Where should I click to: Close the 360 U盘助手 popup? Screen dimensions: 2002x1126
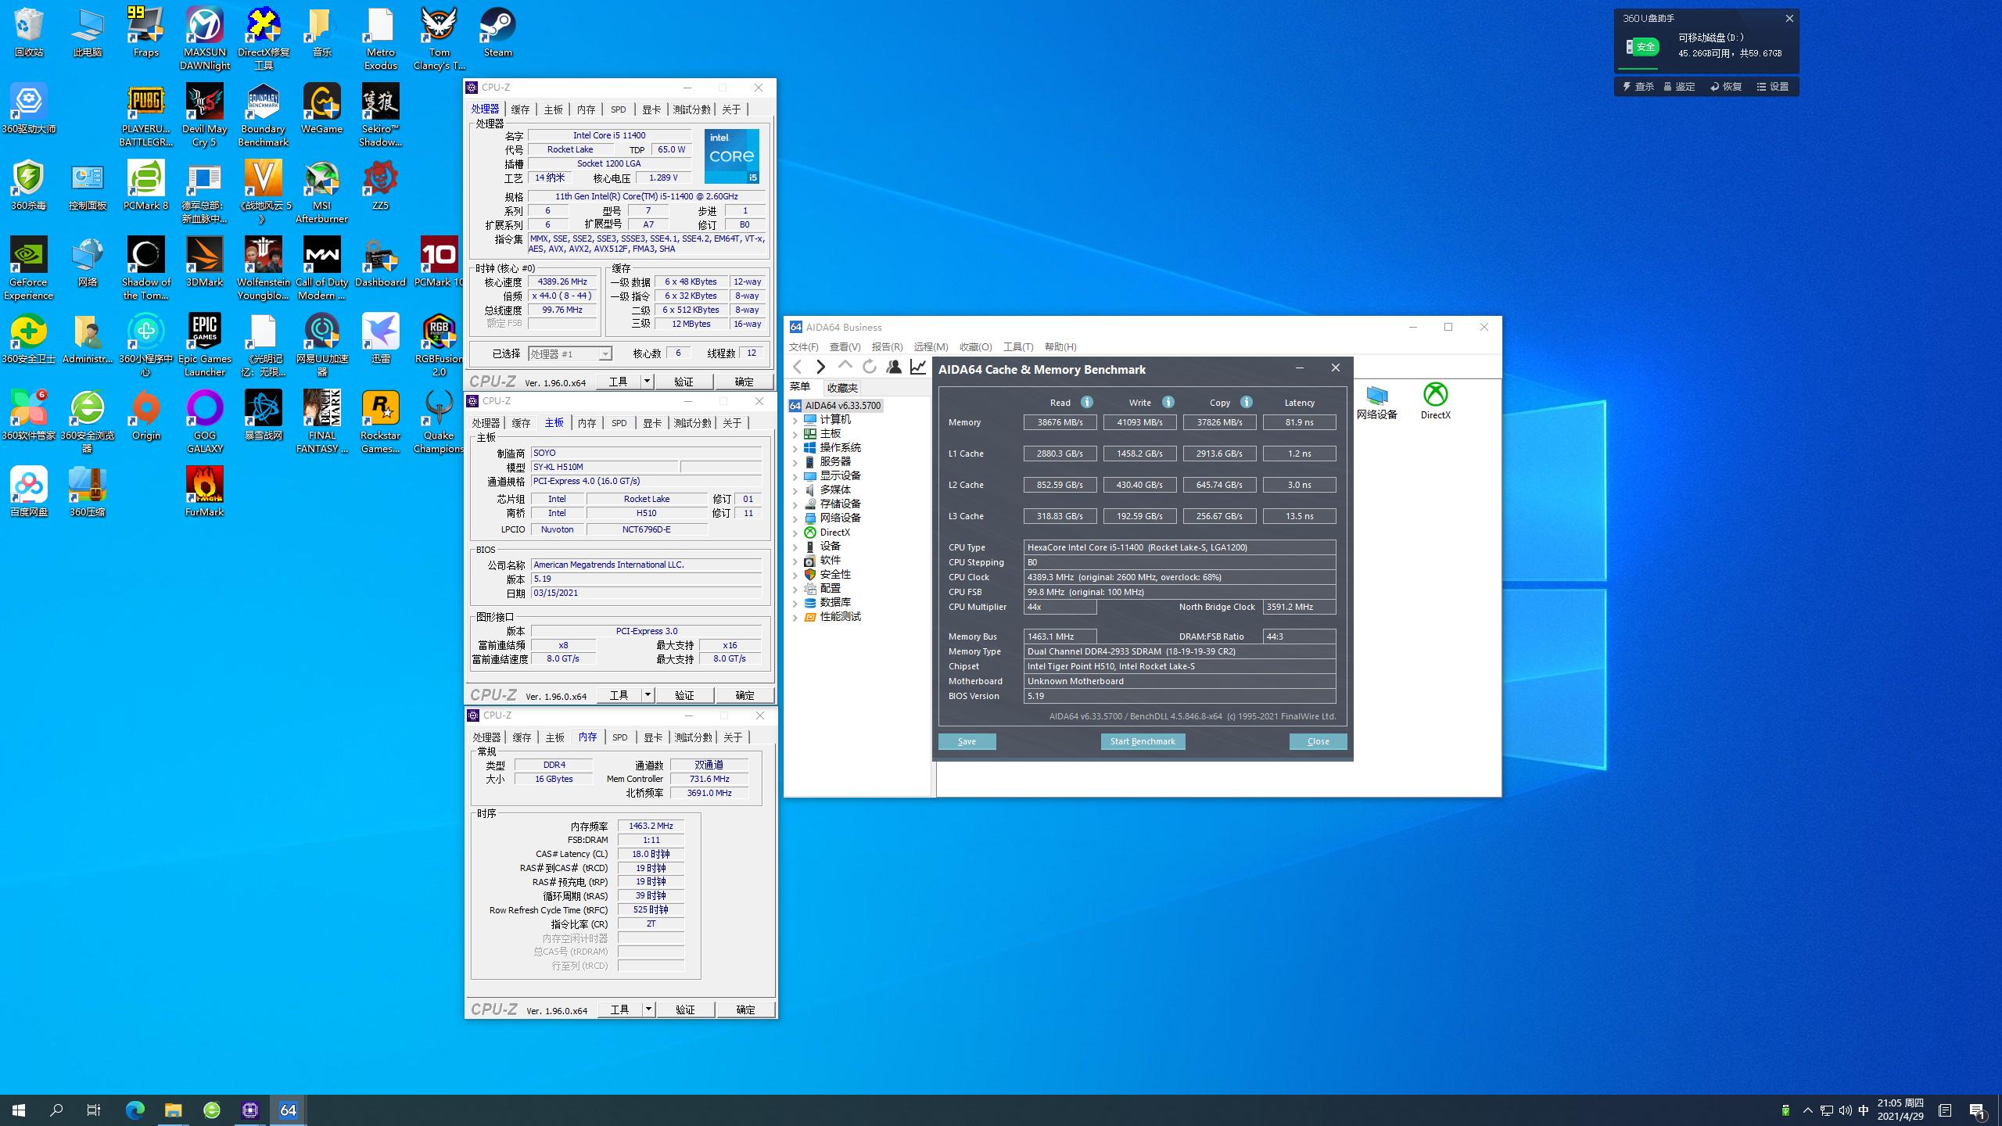click(1789, 18)
